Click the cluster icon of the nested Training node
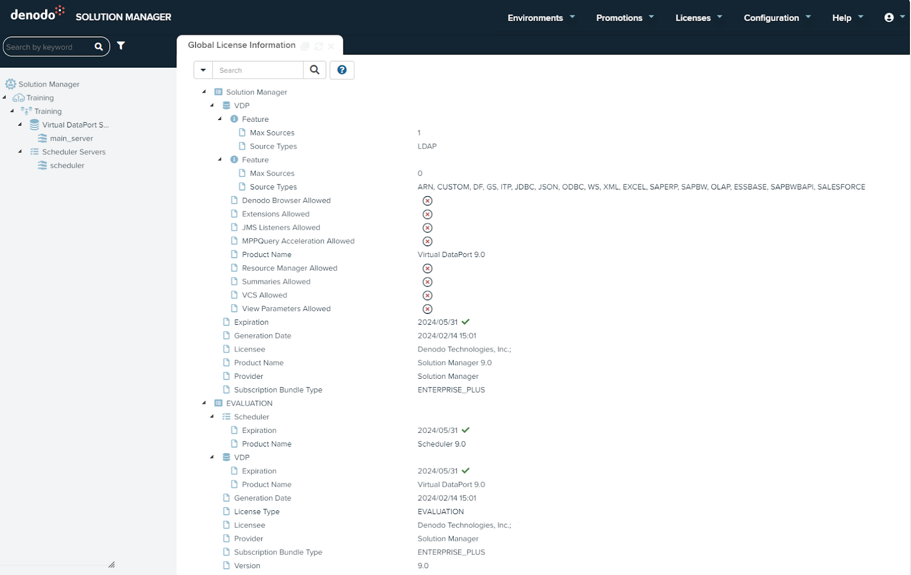 pos(26,111)
